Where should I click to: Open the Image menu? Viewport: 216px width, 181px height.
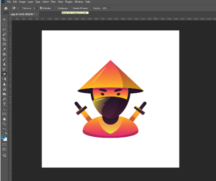(x=22, y=2)
